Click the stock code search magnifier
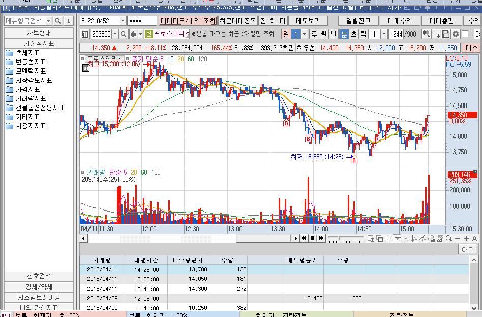Viewport: 482px width, 317px height. pyautogui.click(x=123, y=33)
